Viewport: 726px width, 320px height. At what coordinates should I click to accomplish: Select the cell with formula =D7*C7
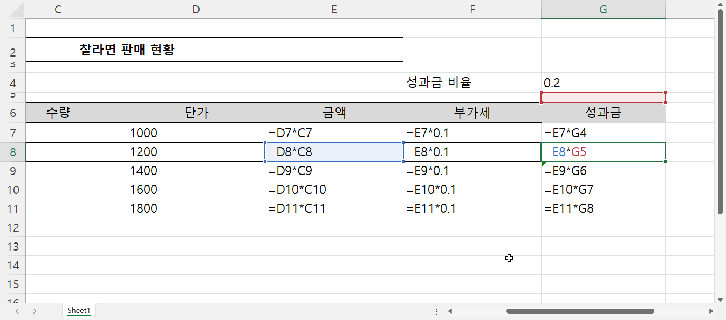334,133
